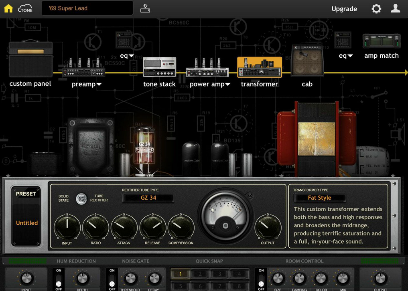Screen dimensions: 408x291
Task: Click the red transformer graphic
Action: tap(317, 139)
